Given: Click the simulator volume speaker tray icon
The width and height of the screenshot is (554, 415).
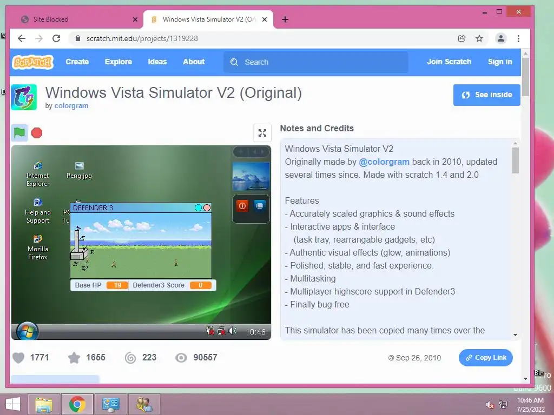Looking at the screenshot, I should pyautogui.click(x=233, y=331).
